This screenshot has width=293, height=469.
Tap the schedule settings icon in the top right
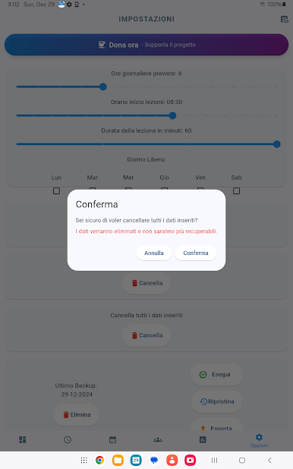(x=285, y=20)
